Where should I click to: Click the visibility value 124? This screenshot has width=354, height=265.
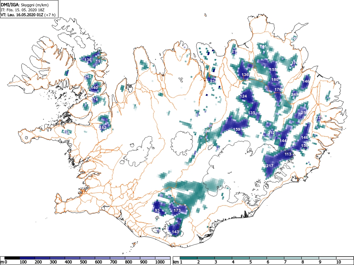pyautogui.click(x=244, y=96)
